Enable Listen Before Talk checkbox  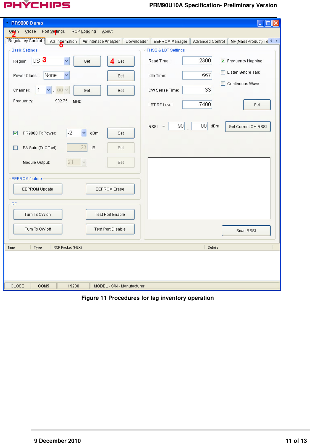[x=223, y=72]
